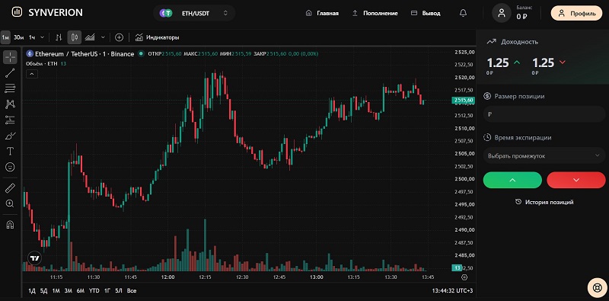609x301 pixels.
Task: Open the Fibonacci retracement tool
Action: click(11, 88)
